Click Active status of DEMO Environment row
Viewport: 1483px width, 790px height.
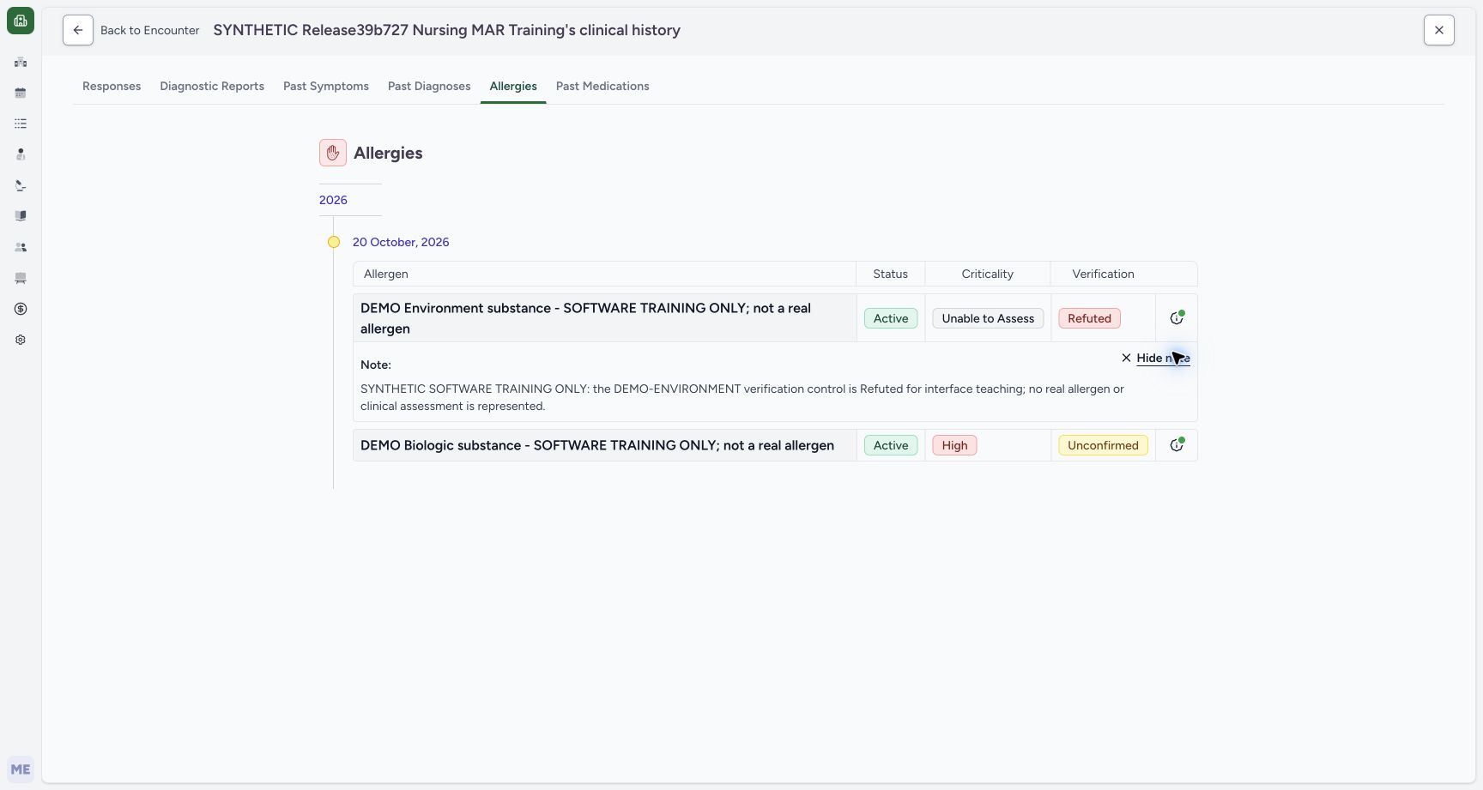point(891,318)
